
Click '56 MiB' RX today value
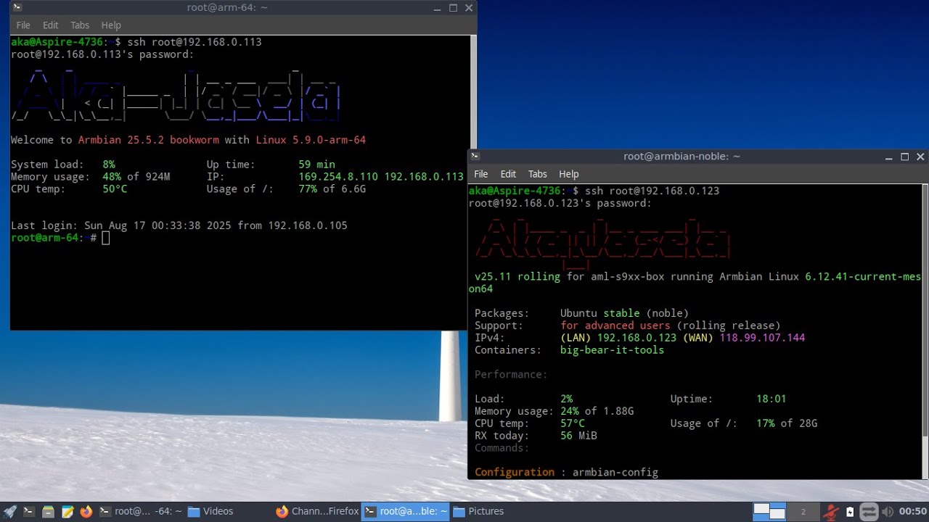tap(578, 436)
